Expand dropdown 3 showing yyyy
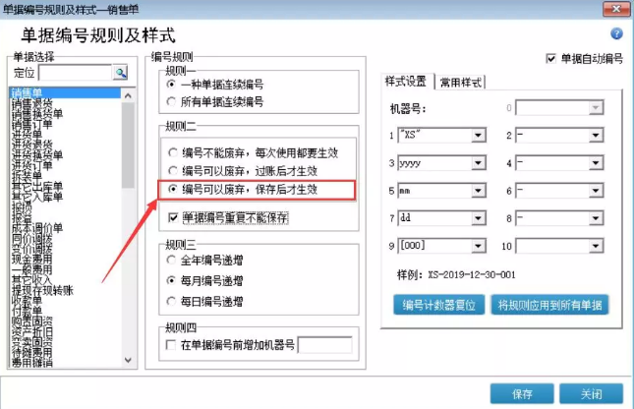 [x=478, y=163]
